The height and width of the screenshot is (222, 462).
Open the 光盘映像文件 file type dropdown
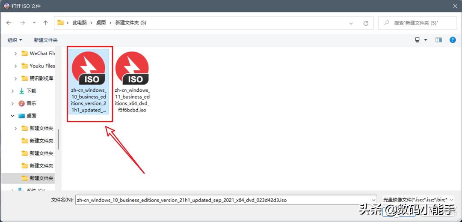(418, 200)
